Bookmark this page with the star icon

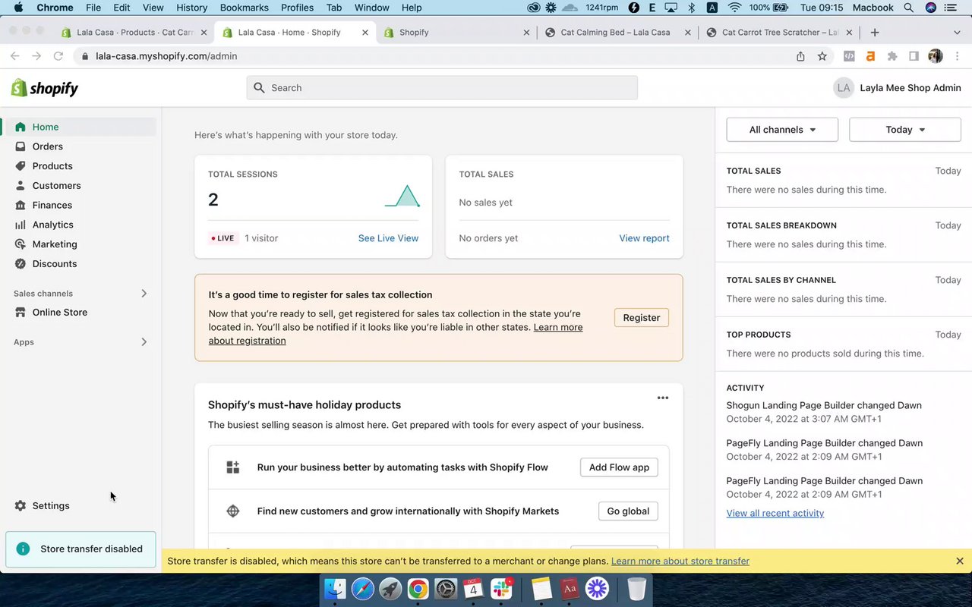tap(822, 56)
